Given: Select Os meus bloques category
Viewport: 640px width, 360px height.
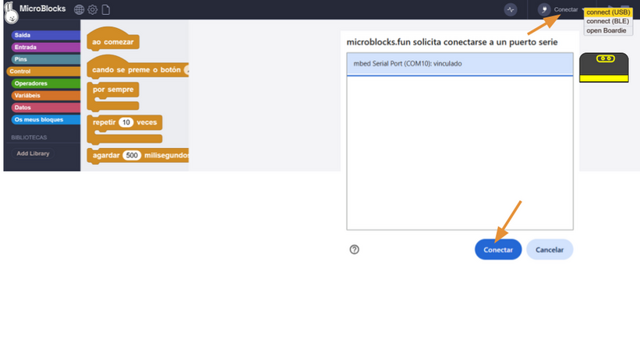Looking at the screenshot, I should (46, 119).
